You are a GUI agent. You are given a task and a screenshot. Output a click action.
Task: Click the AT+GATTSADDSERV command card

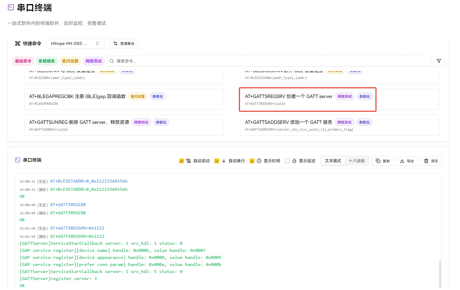[340, 125]
